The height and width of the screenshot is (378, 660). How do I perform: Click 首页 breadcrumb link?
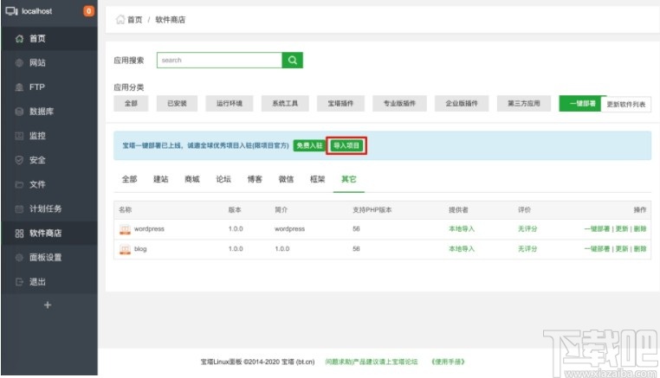pyautogui.click(x=135, y=20)
